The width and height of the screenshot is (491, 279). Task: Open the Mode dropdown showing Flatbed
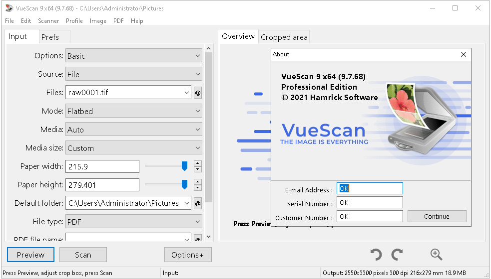(x=134, y=111)
